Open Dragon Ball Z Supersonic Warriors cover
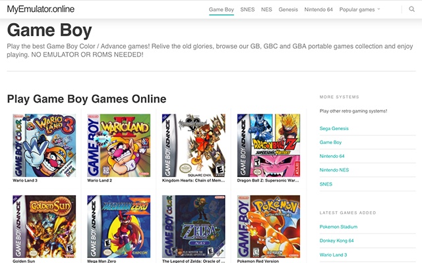 [268, 145]
